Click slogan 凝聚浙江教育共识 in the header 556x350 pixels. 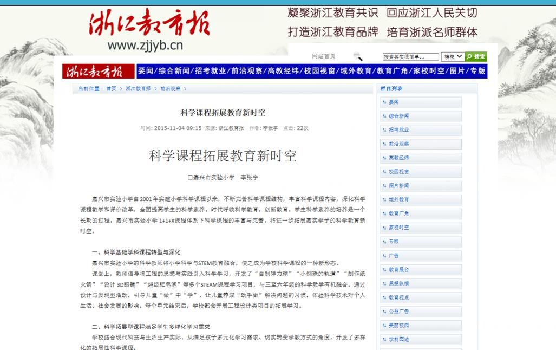tap(333, 13)
